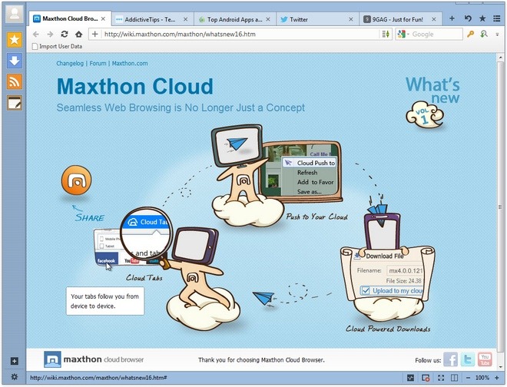Click the Cloud Powered Downloads caption

pos(388,329)
